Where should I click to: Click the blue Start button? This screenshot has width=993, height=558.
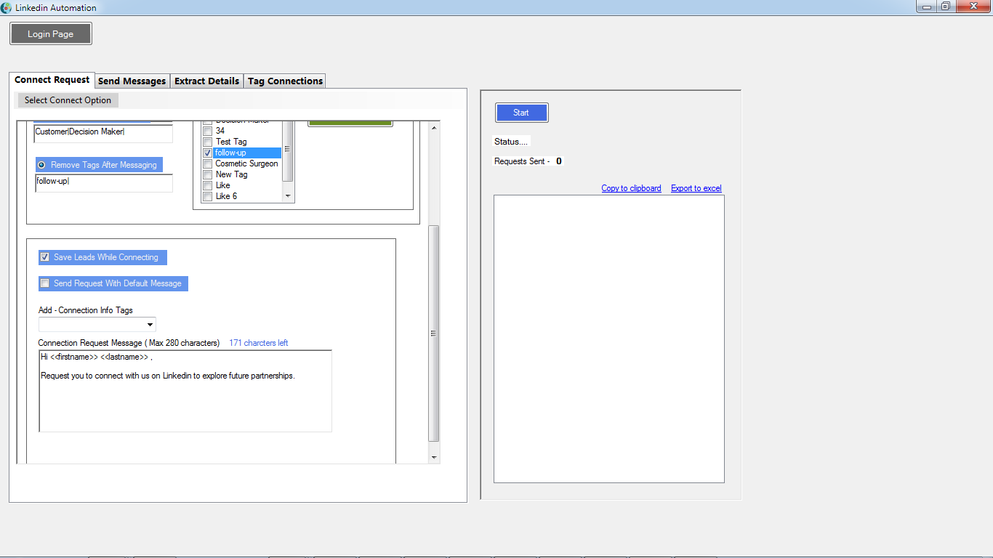(x=522, y=113)
